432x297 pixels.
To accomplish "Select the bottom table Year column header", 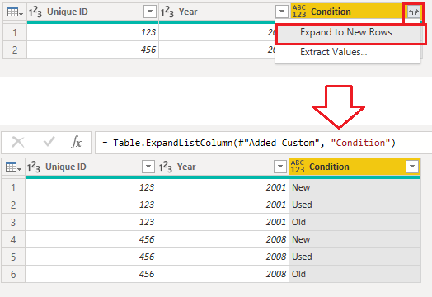I will click(x=223, y=167).
